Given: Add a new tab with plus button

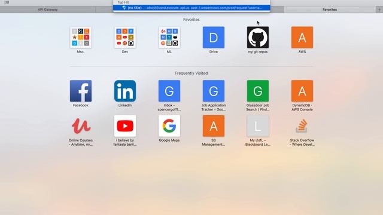Looking at the screenshot, I should pos(379,10).
